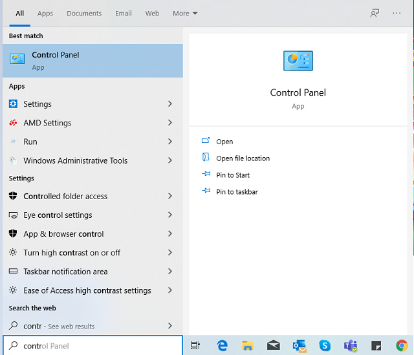Open the Control Panel best match result
The width and height of the screenshot is (414, 355).
(x=93, y=61)
